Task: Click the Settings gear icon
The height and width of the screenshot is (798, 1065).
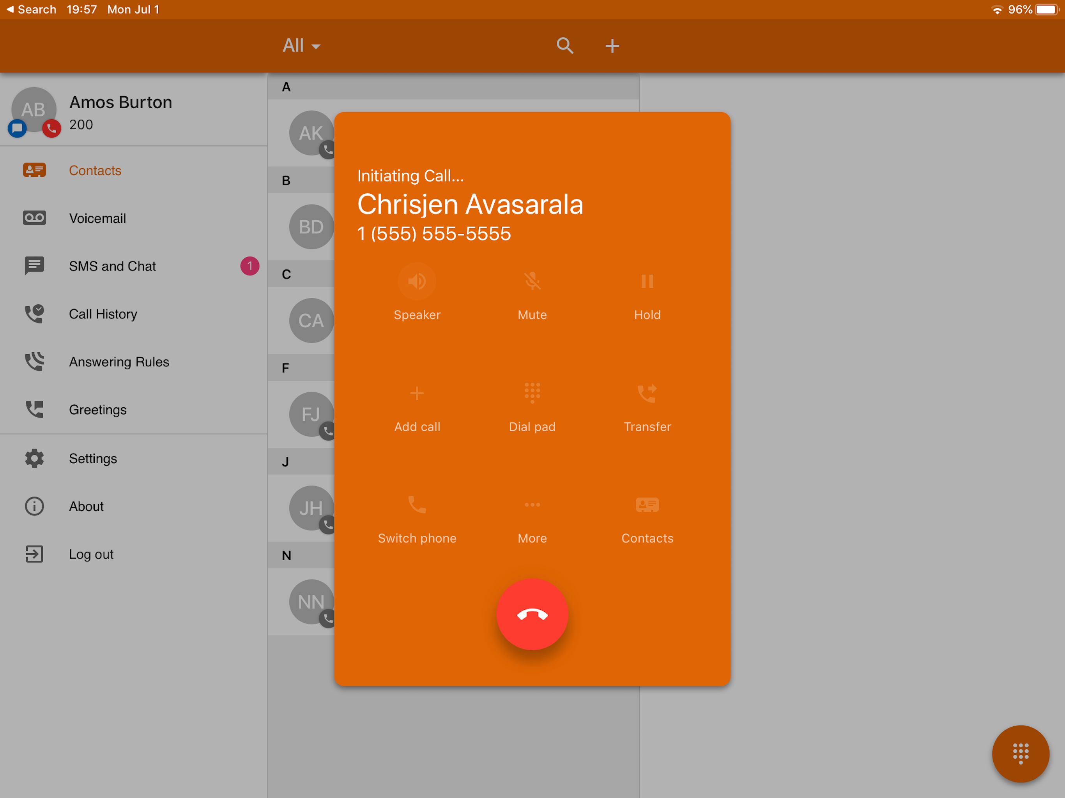Action: [x=34, y=459]
